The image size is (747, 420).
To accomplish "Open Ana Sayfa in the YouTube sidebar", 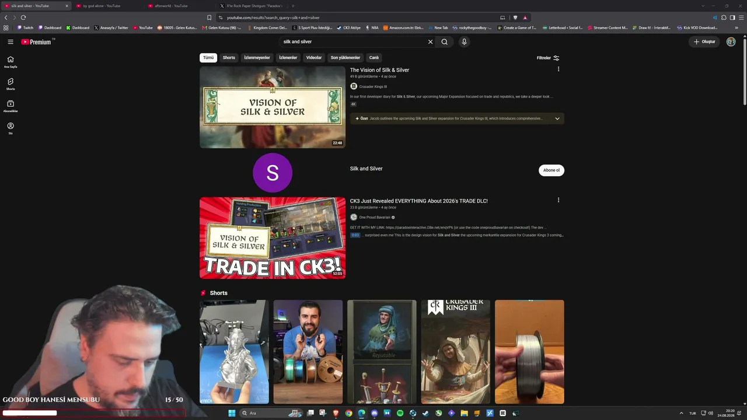I will tap(11, 62).
